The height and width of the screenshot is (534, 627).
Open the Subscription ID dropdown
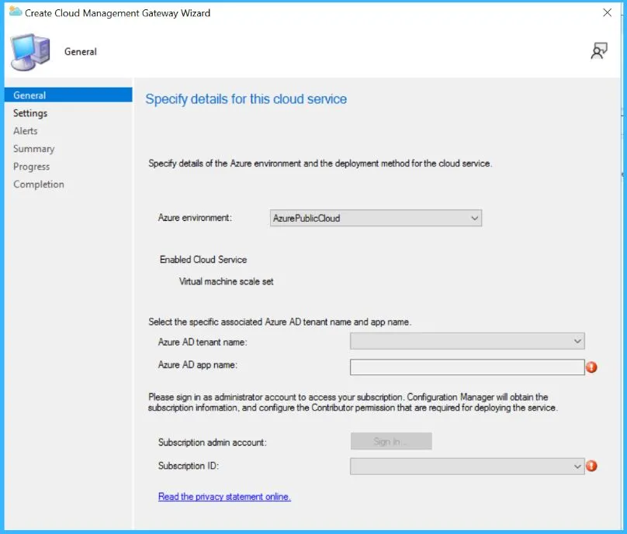pos(467,466)
